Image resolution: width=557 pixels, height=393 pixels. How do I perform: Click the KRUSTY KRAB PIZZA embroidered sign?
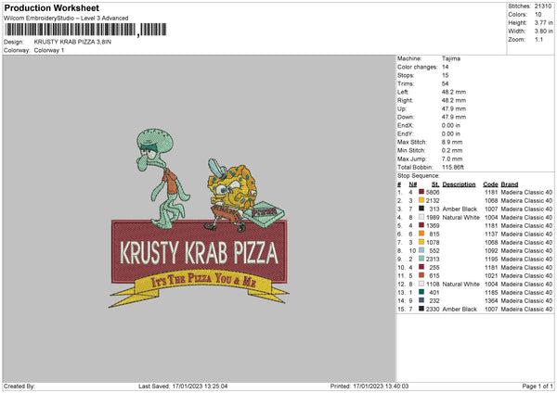pyautogui.click(x=199, y=251)
